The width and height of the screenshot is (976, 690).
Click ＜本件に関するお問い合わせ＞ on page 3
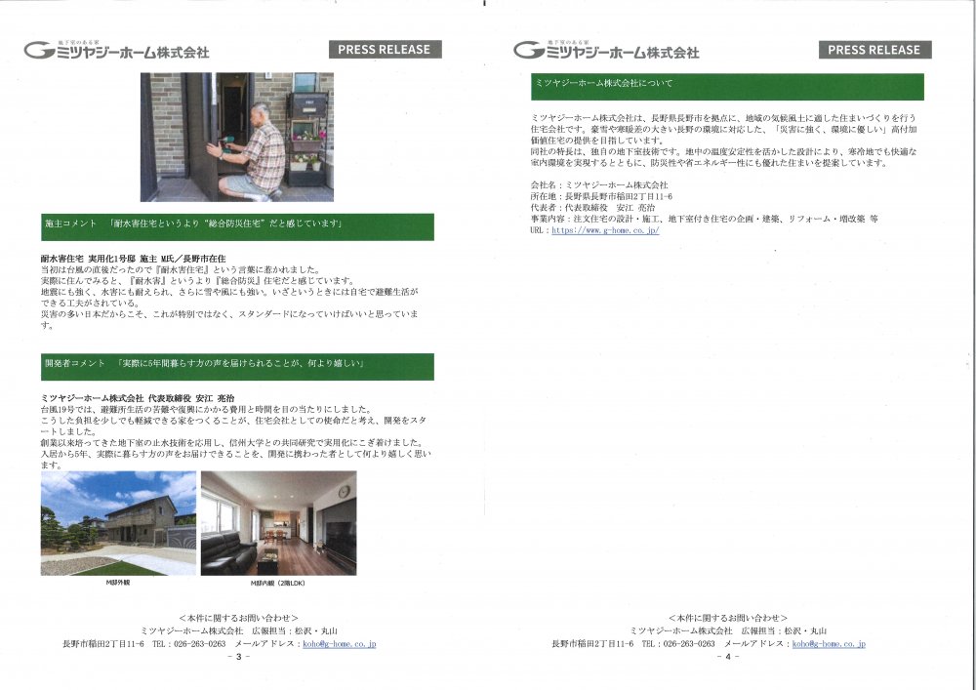click(238, 618)
